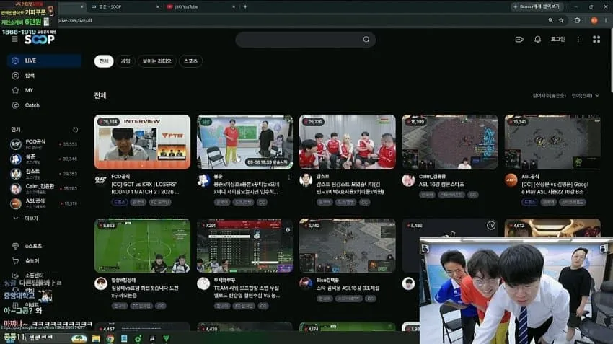This screenshot has height=344, width=613.
Task: Select the 보이는 라디오 category chip
Action: 156,61
